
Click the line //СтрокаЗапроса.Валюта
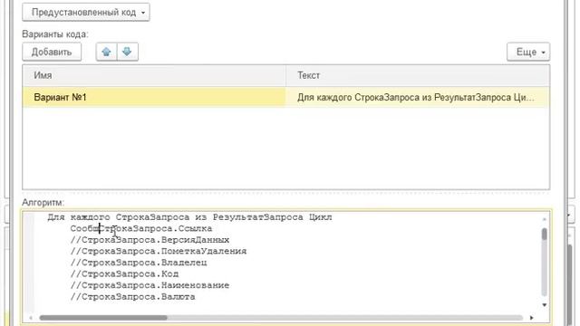132,297
